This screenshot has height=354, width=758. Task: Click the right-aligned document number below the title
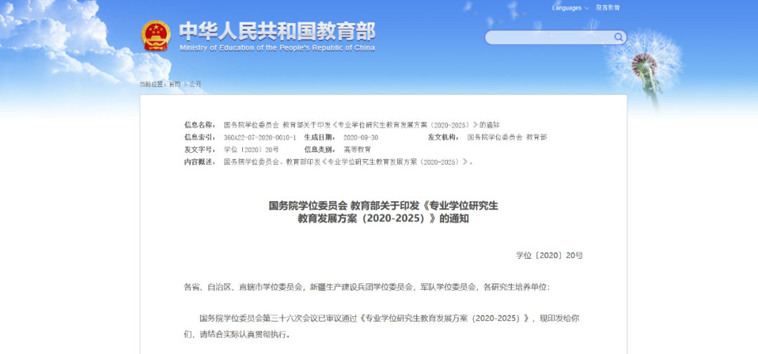coord(549,255)
